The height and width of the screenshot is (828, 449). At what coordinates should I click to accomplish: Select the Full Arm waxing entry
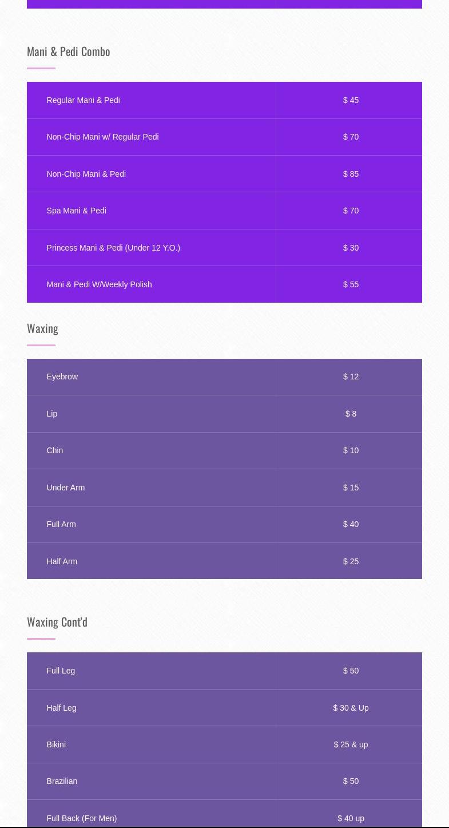[x=61, y=524]
